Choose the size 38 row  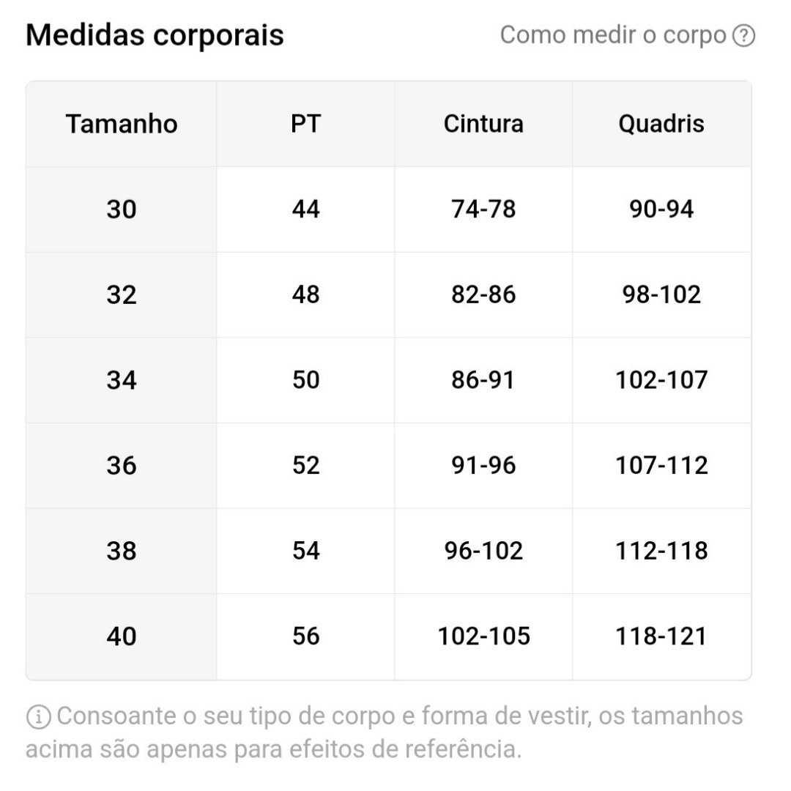pos(388,550)
